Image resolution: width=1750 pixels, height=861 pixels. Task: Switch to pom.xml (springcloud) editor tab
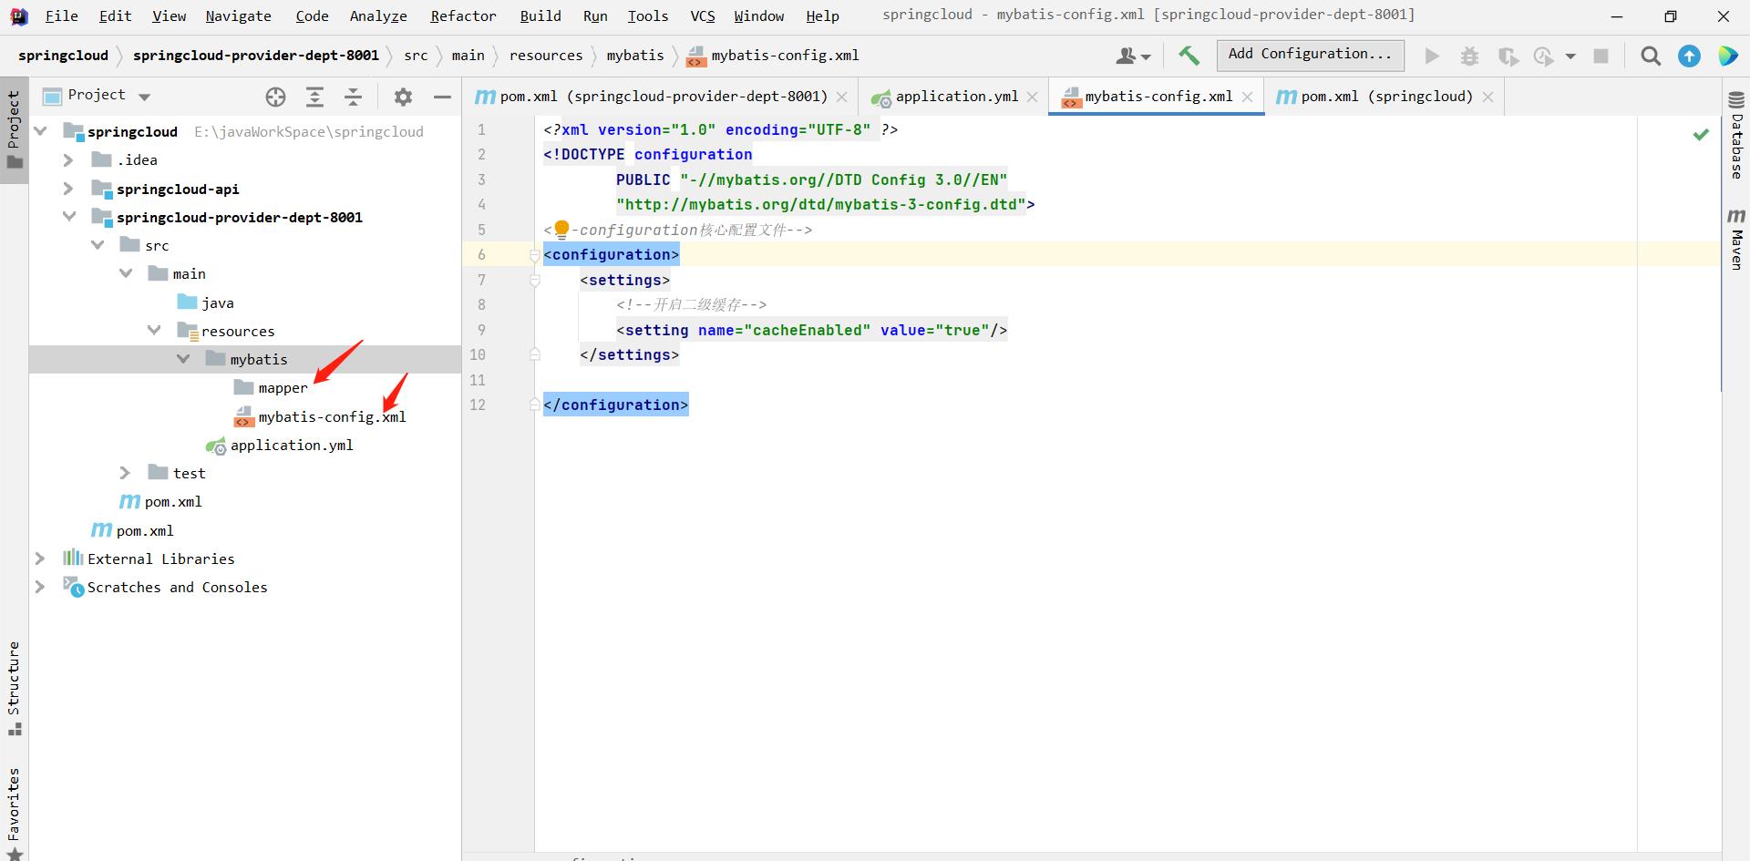[x=1385, y=97]
